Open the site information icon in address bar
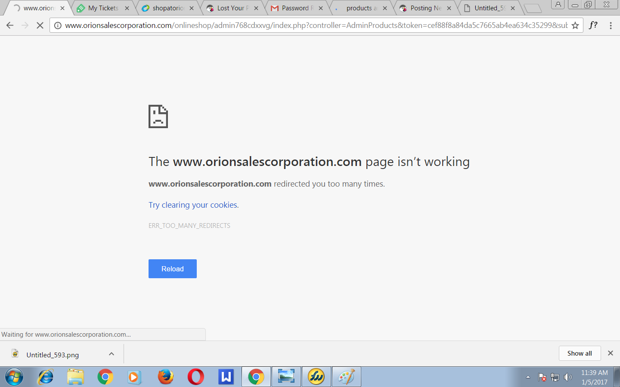 (x=58, y=25)
